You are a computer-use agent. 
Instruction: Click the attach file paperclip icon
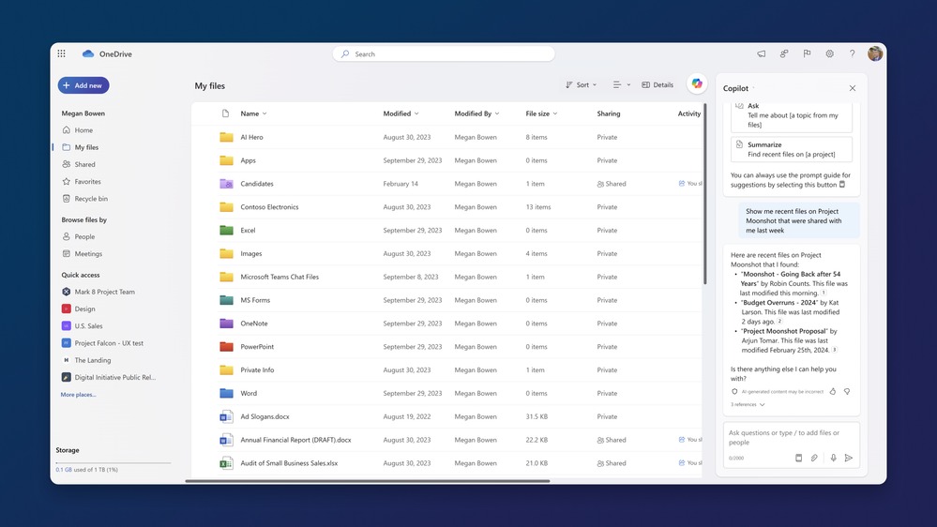pyautogui.click(x=814, y=458)
